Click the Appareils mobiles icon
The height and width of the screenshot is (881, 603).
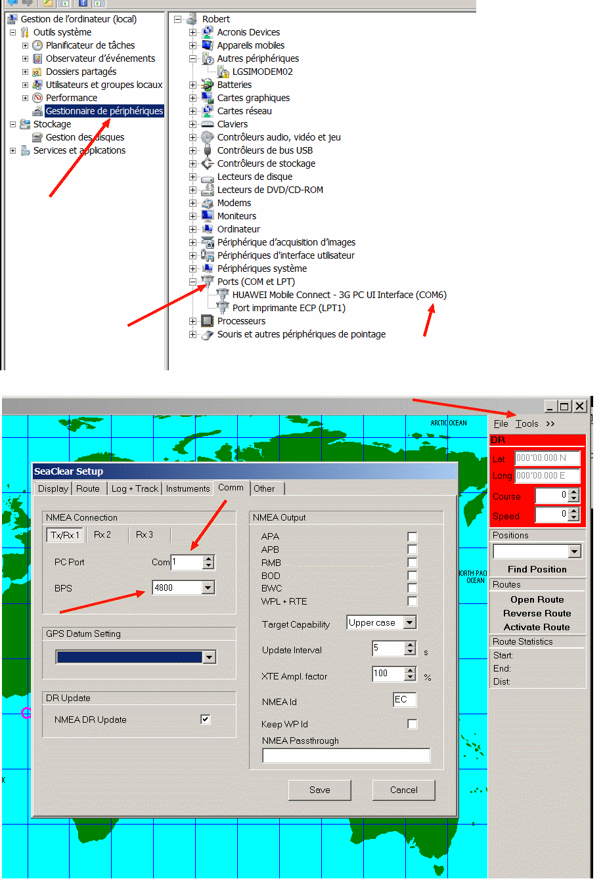(x=208, y=45)
